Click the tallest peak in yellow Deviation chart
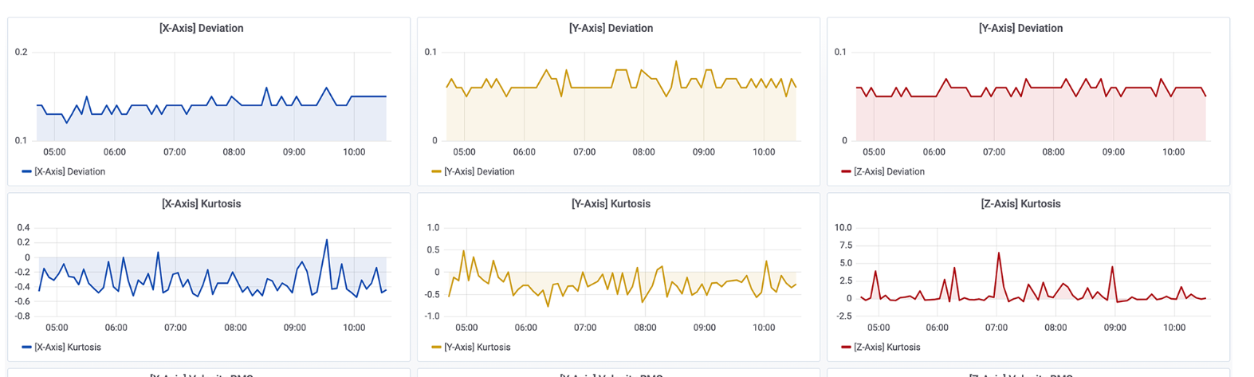Viewport: 1254px width, 377px height. (676, 61)
